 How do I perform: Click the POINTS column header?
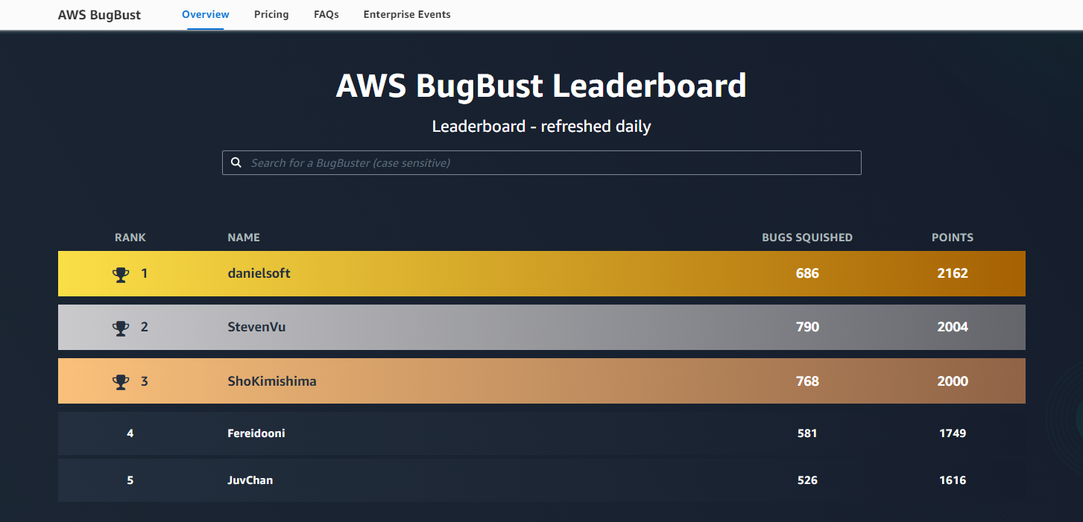(953, 238)
